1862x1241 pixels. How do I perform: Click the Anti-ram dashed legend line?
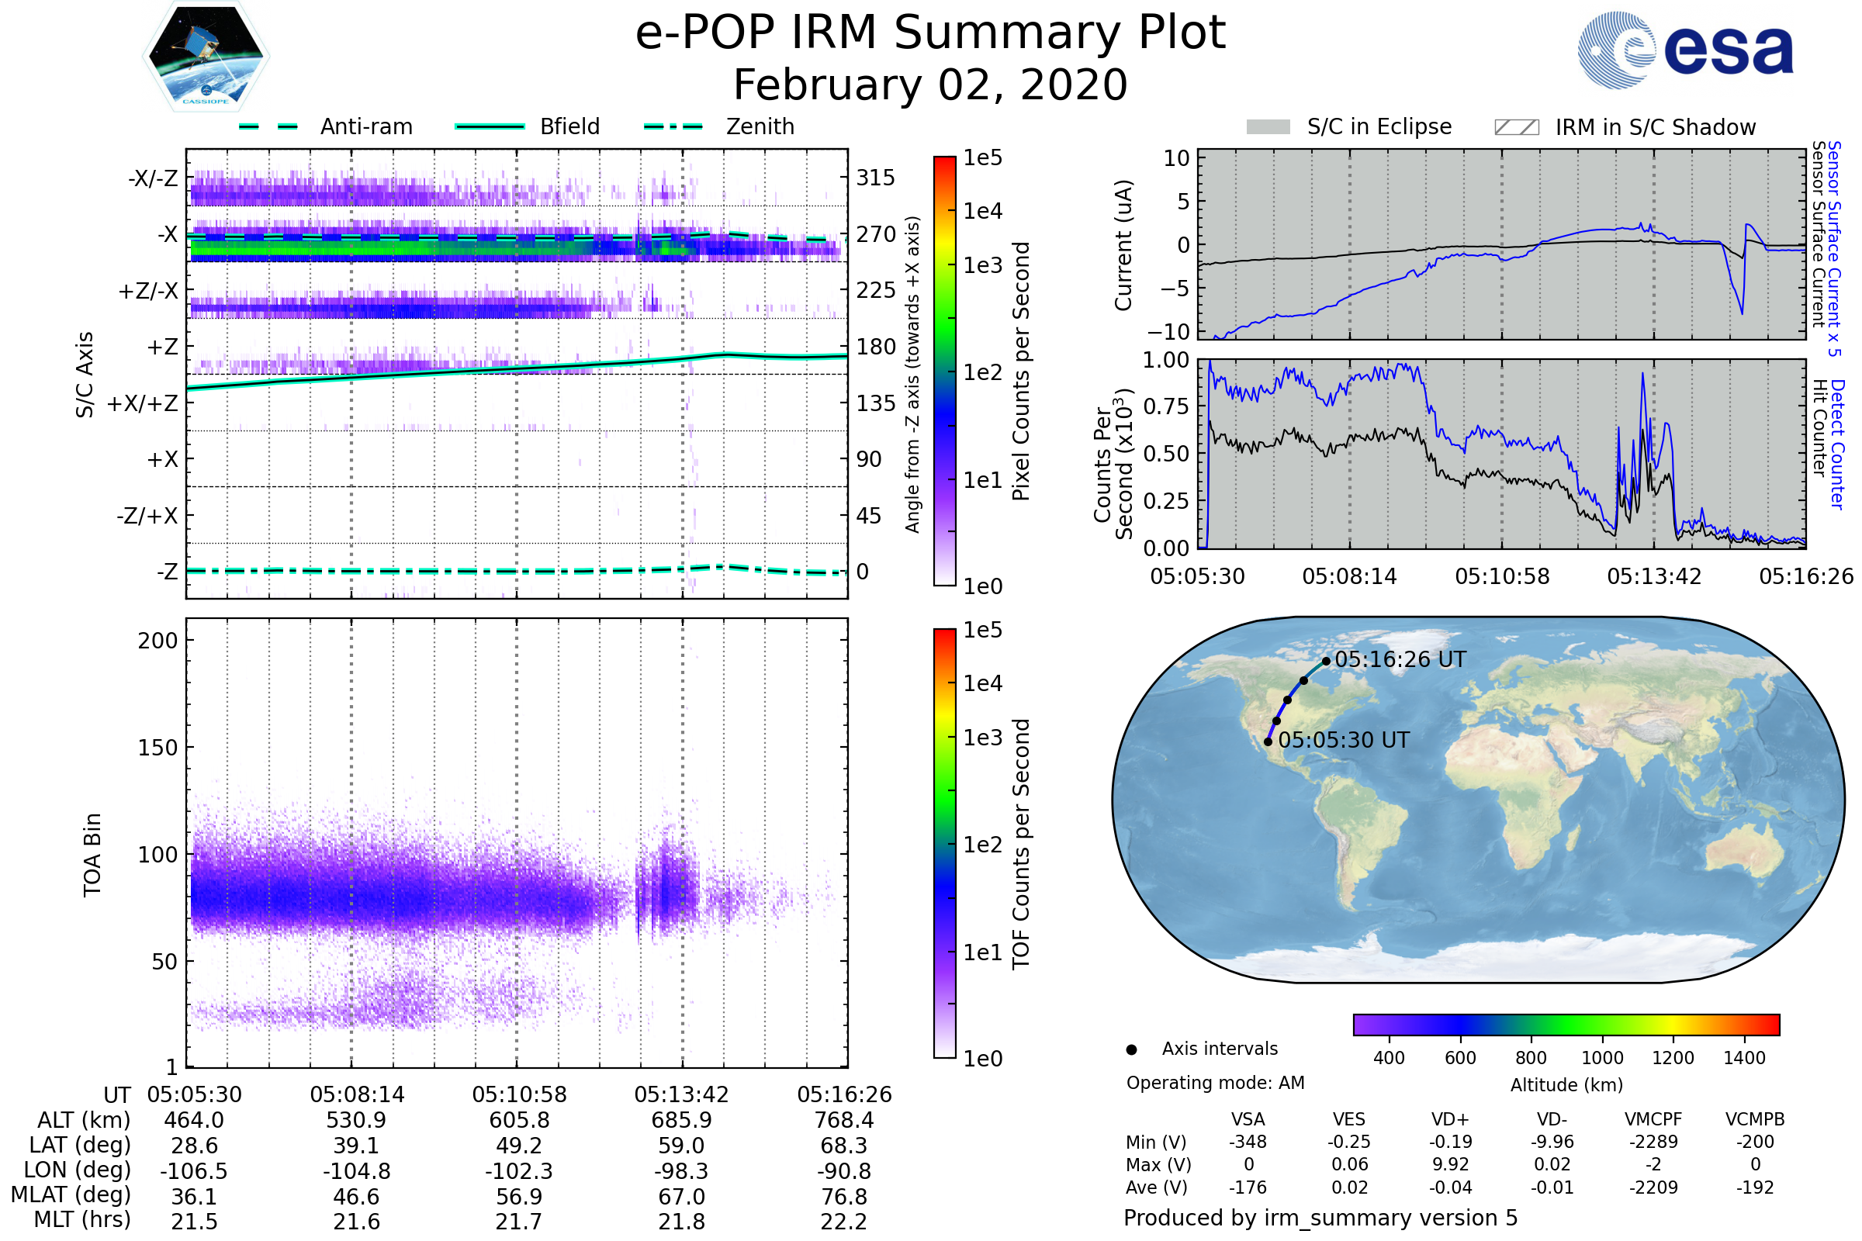(x=269, y=126)
